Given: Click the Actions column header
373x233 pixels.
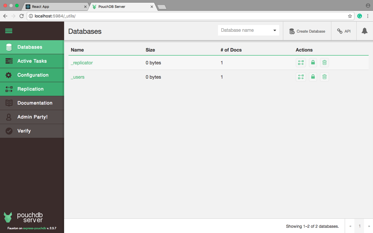Looking at the screenshot, I should click(x=304, y=50).
